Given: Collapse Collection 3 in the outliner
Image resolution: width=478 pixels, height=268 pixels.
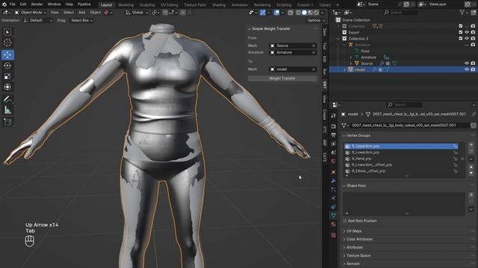Looking at the screenshot, I should coord(338,39).
